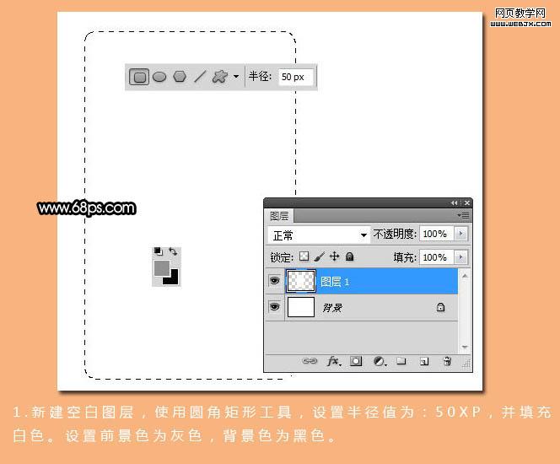Open the fx layer style menu
The width and height of the screenshot is (560, 464).
pos(334,361)
